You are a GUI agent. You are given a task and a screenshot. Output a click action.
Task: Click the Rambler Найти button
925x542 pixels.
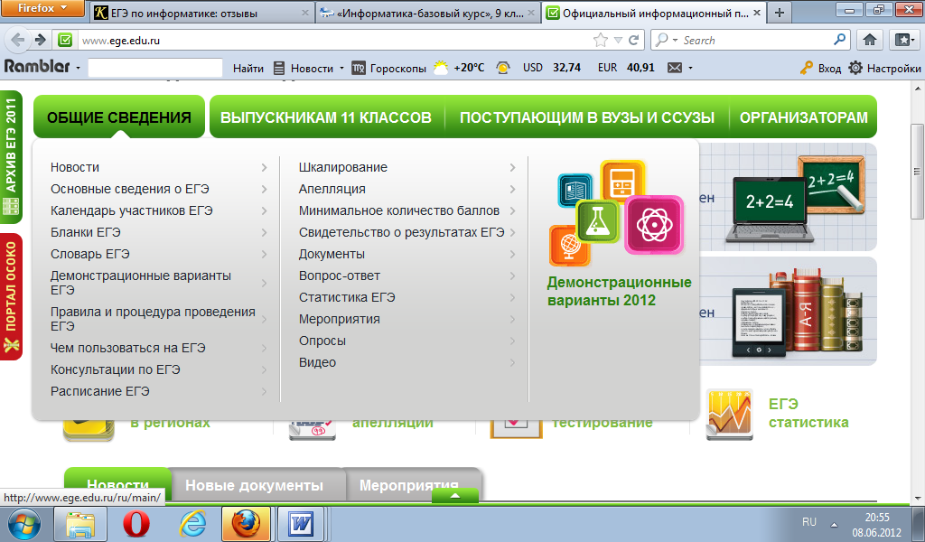pyautogui.click(x=248, y=68)
